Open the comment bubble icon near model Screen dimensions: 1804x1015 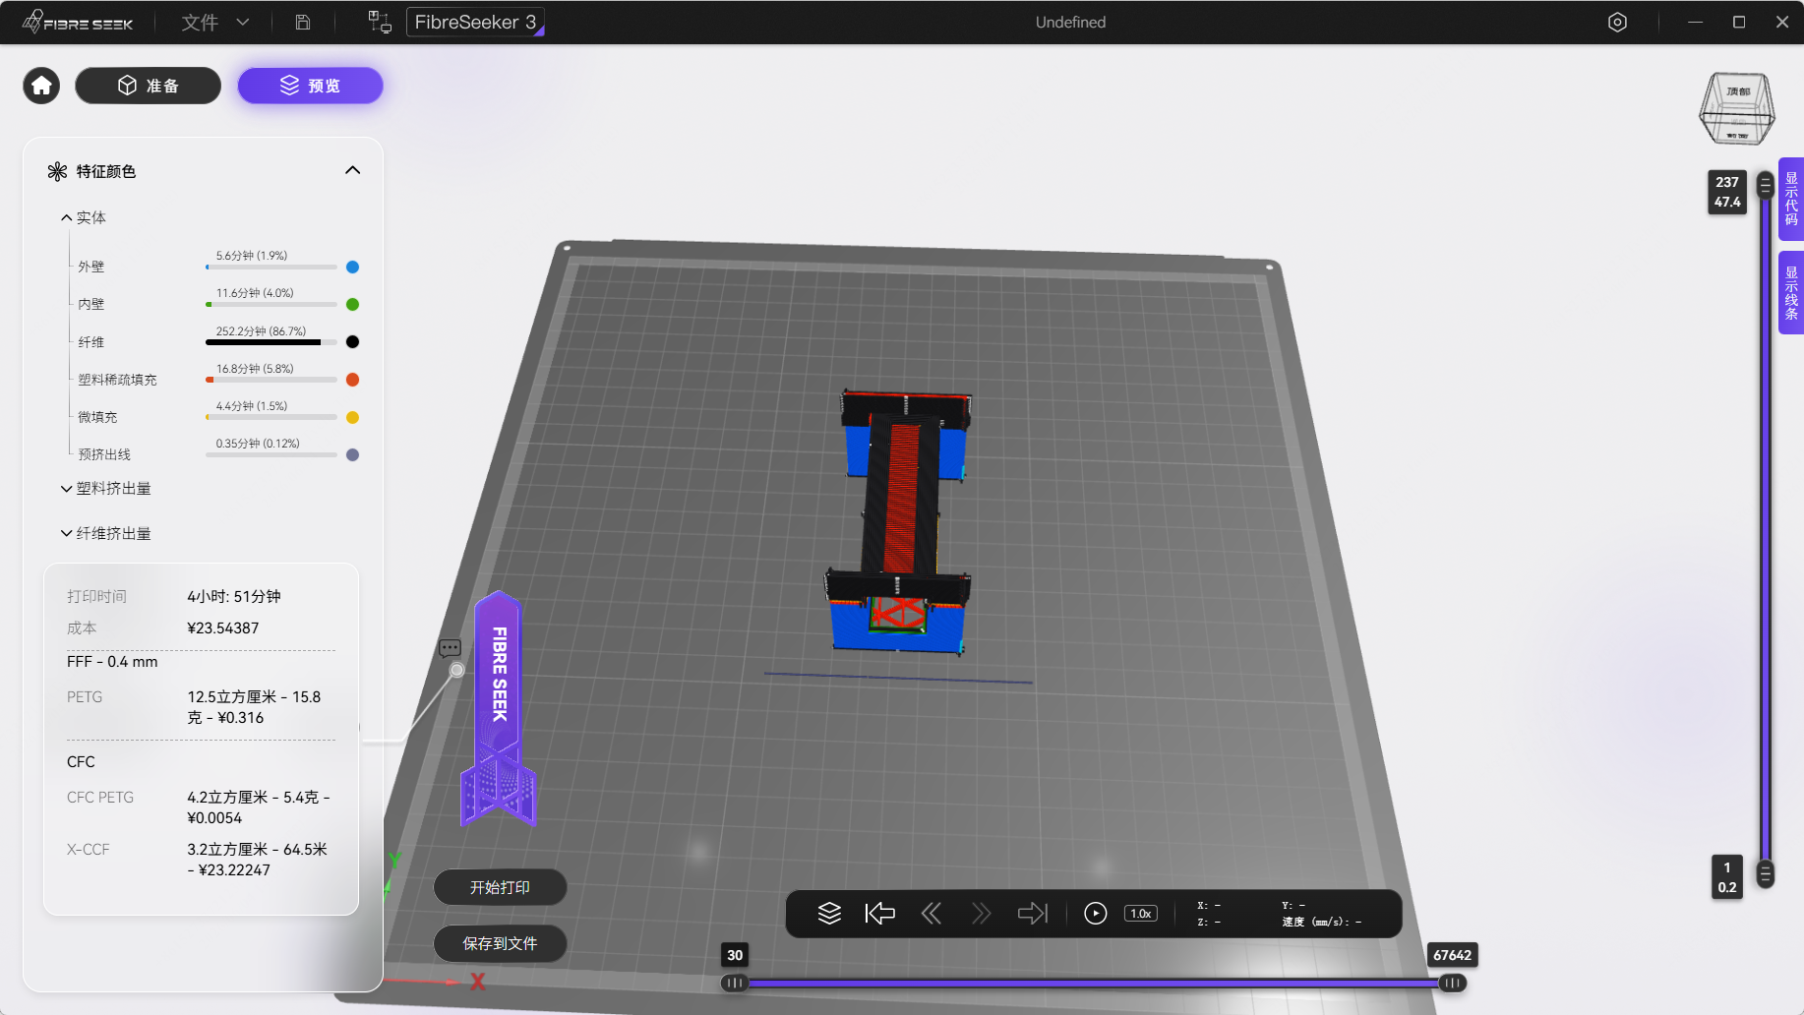(x=450, y=648)
